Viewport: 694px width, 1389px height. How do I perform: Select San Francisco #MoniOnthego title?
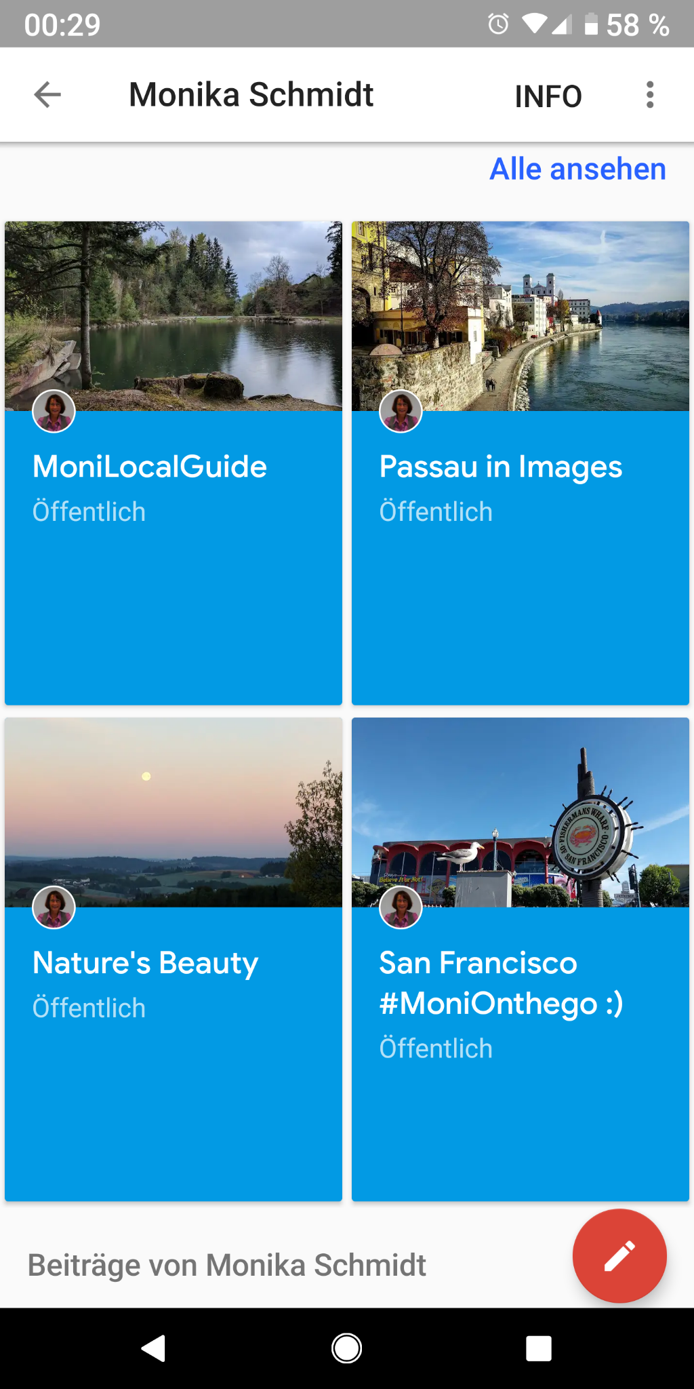coord(500,983)
